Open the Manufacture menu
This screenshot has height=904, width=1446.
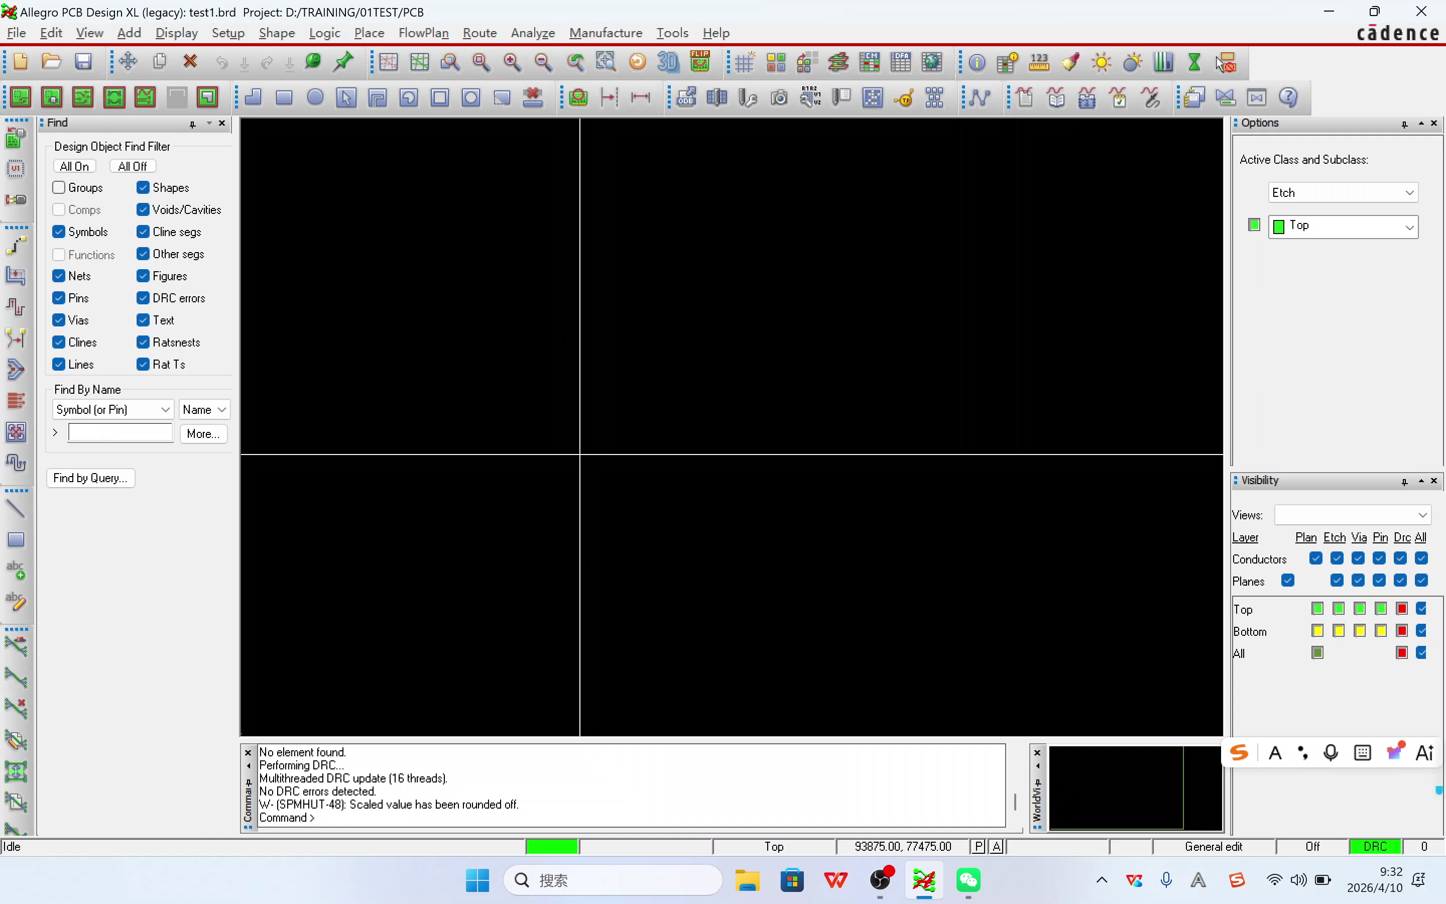(606, 33)
